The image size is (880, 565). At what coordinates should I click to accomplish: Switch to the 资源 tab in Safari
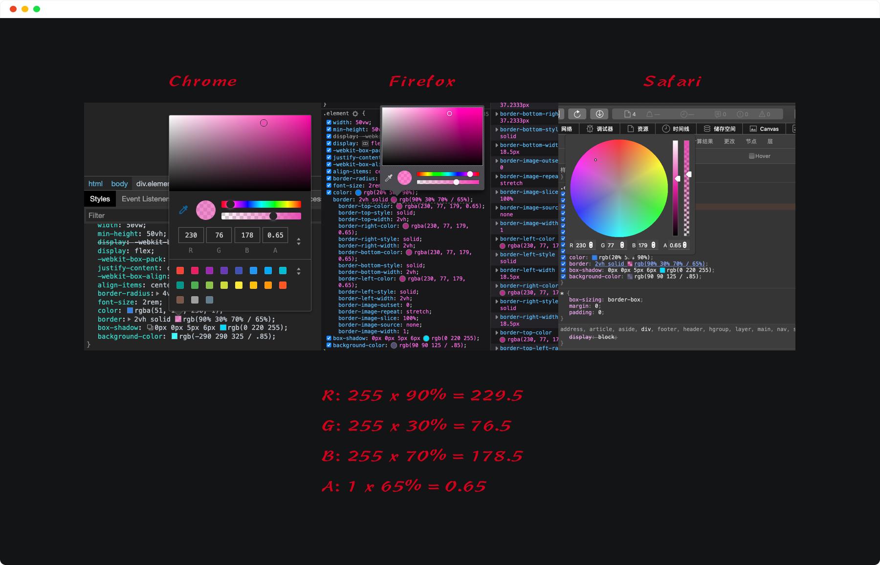[x=638, y=129]
